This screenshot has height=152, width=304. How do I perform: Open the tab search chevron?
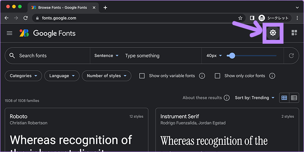coord(297,8)
